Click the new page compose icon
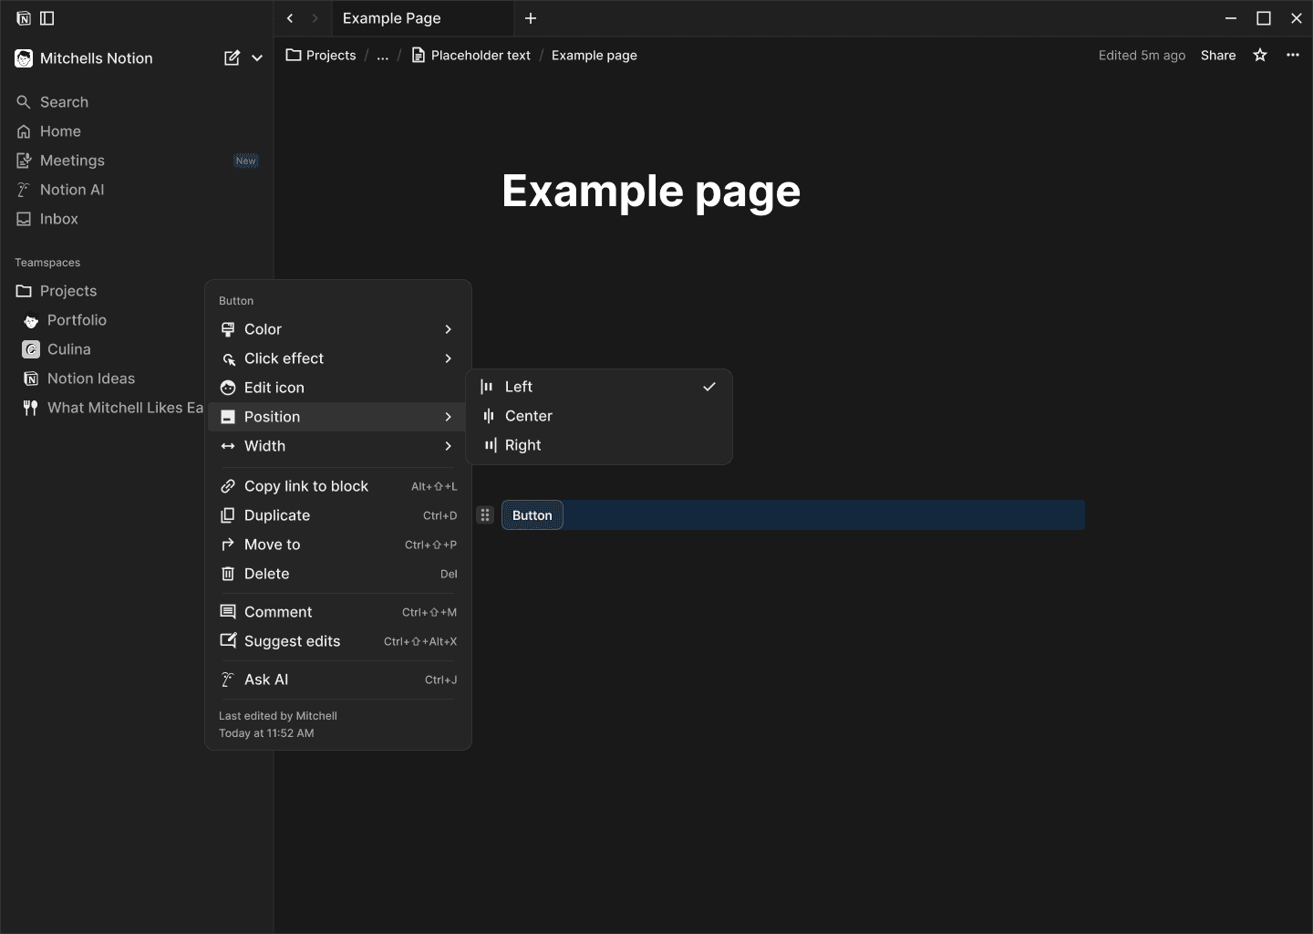The height and width of the screenshot is (934, 1313). pyautogui.click(x=233, y=57)
